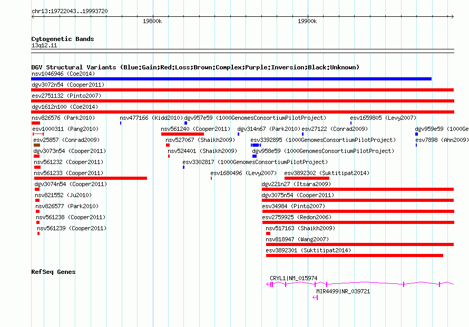Click the brown esv25857 complex bar

click(37, 145)
